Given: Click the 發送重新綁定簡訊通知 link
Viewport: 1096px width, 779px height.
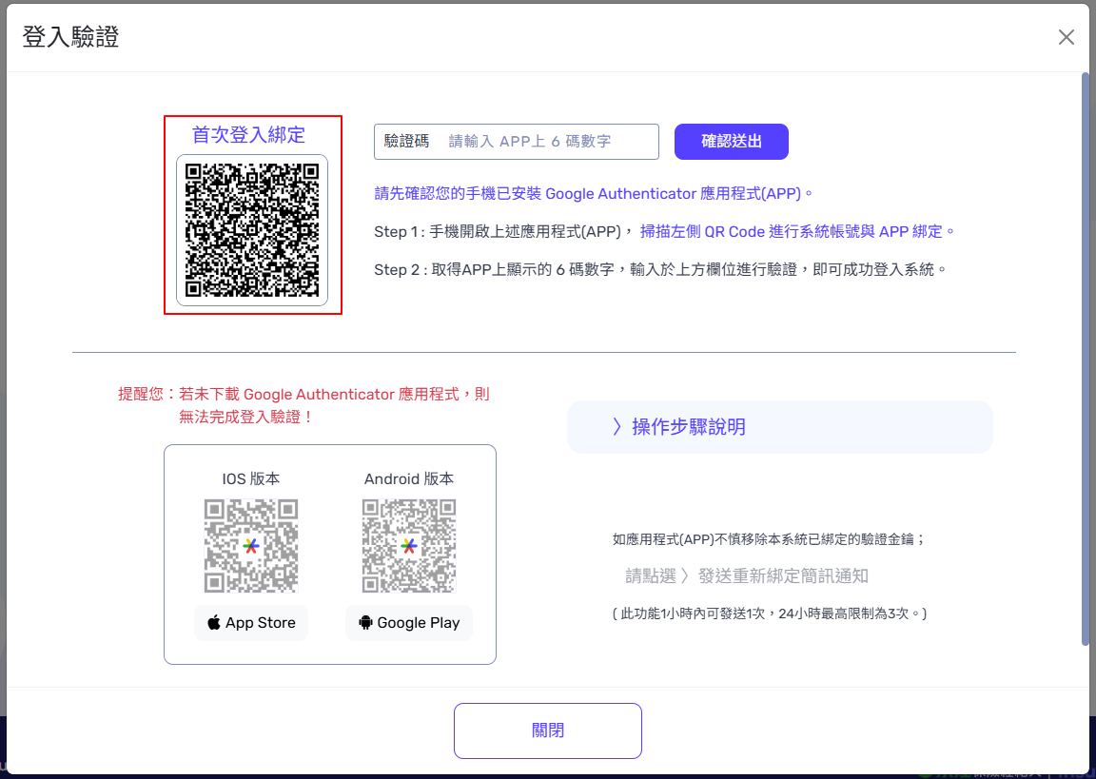Looking at the screenshot, I should pos(783,575).
